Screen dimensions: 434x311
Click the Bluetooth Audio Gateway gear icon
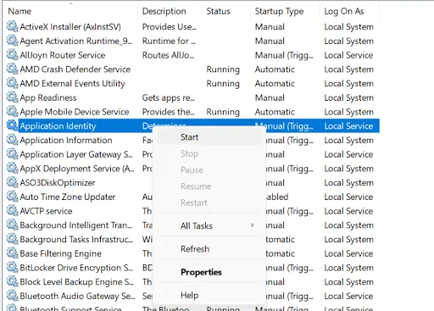[12, 296]
